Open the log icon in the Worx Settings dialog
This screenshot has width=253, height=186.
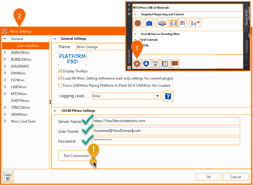(8, 177)
